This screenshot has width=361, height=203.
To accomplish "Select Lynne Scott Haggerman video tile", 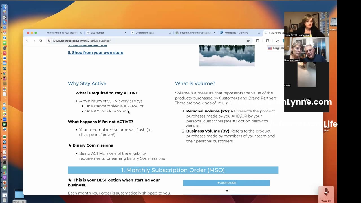I will click(x=307, y=25).
